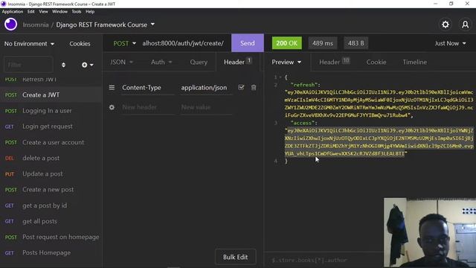The height and width of the screenshot is (268, 476).
Task: Click the New header name field
Action: 147,107
